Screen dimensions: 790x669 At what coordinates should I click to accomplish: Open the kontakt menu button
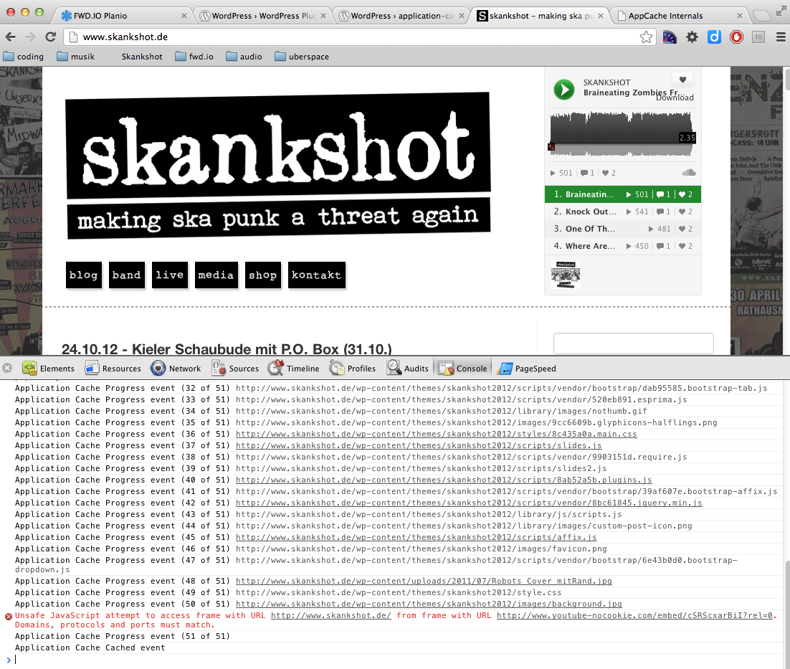(x=316, y=275)
